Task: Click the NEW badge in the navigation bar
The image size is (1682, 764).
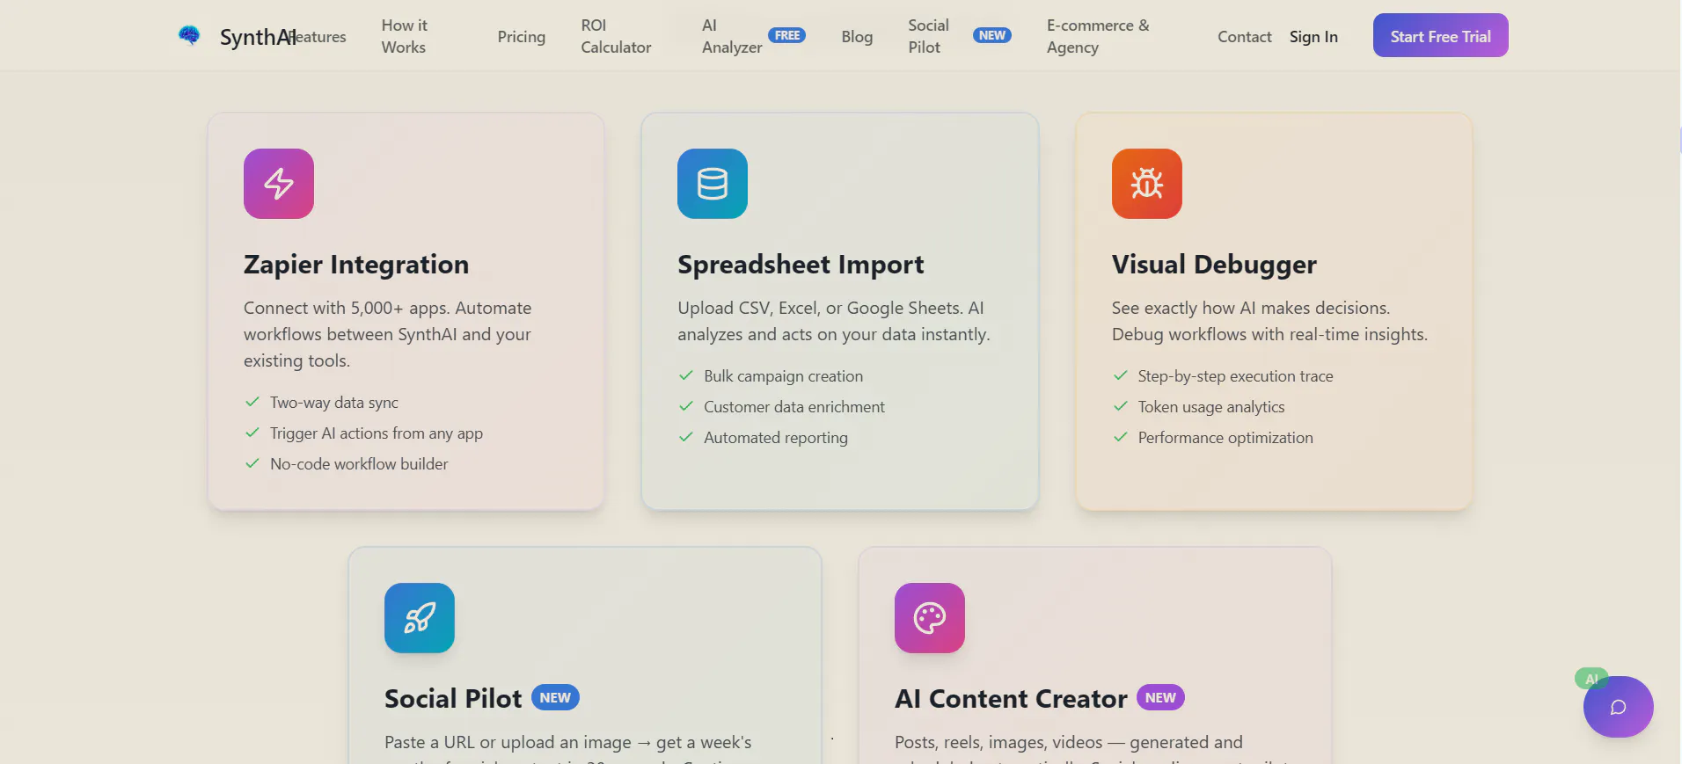Action: [992, 36]
